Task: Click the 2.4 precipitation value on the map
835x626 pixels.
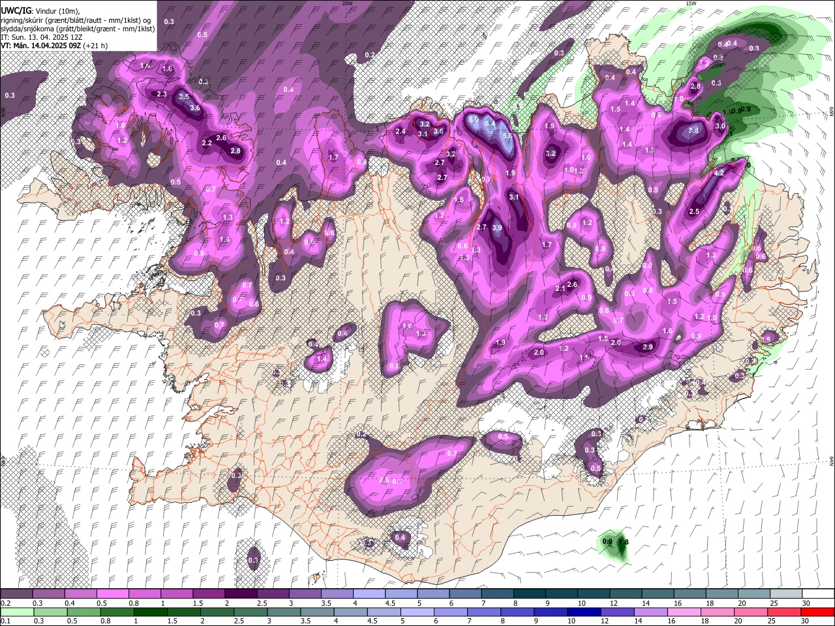Action: pyautogui.click(x=401, y=132)
